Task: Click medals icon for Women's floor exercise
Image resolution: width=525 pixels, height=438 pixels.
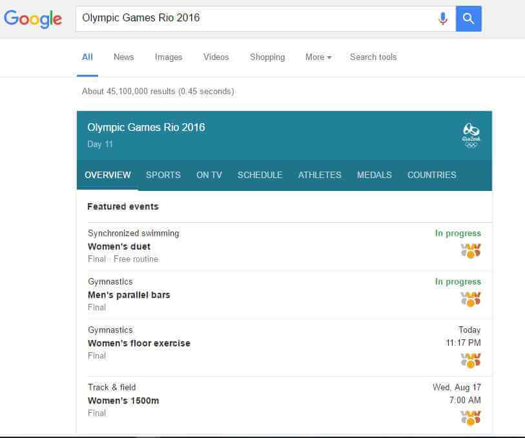Action: click(x=471, y=361)
